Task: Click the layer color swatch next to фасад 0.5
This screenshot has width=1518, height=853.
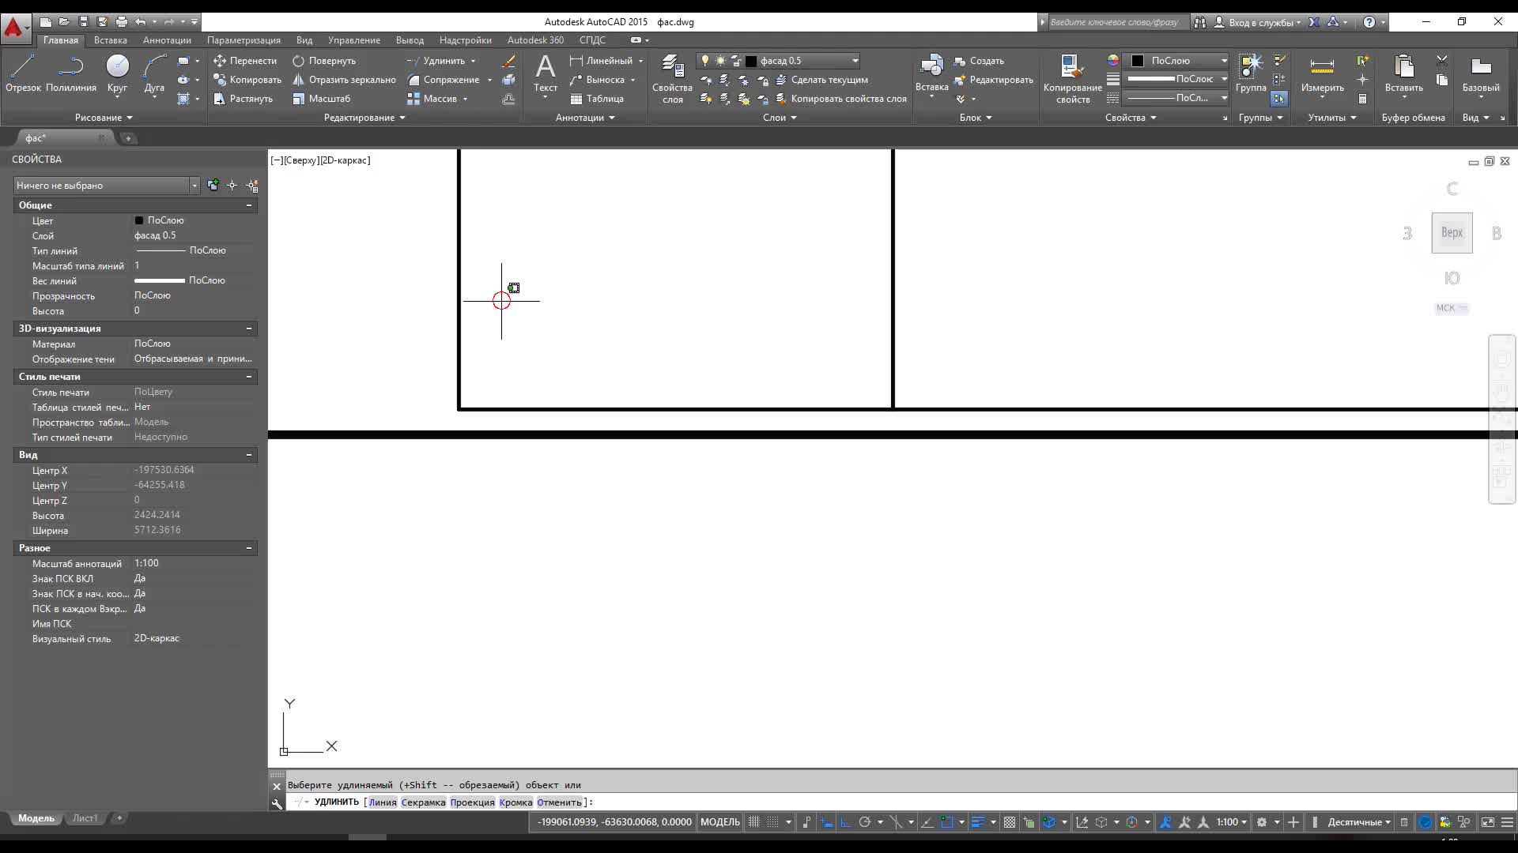Action: [x=751, y=61]
